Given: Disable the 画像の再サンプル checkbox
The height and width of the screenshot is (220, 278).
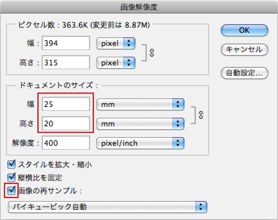Looking at the screenshot, I should pyautogui.click(x=12, y=190).
